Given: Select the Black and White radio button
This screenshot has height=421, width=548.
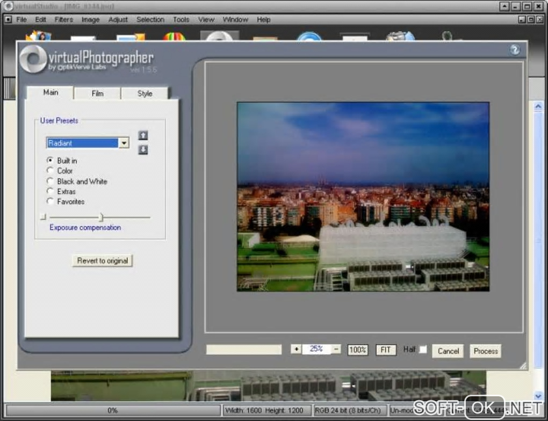Looking at the screenshot, I should (x=51, y=181).
